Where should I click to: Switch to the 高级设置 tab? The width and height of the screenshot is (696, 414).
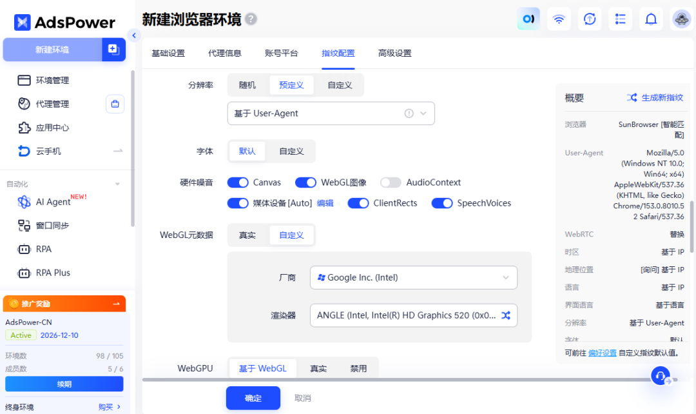click(x=394, y=54)
